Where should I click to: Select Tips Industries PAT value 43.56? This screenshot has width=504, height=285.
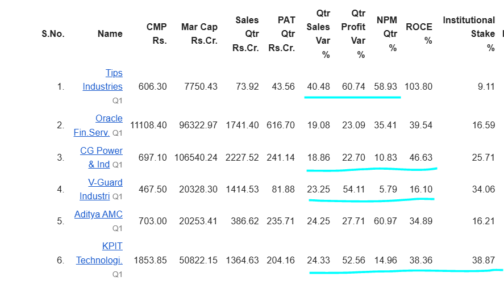pyautogui.click(x=283, y=87)
